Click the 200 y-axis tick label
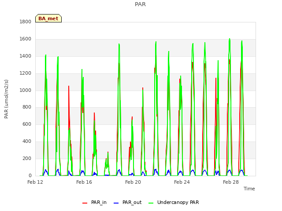Screen dimensions: 282x211 coord(27,158)
